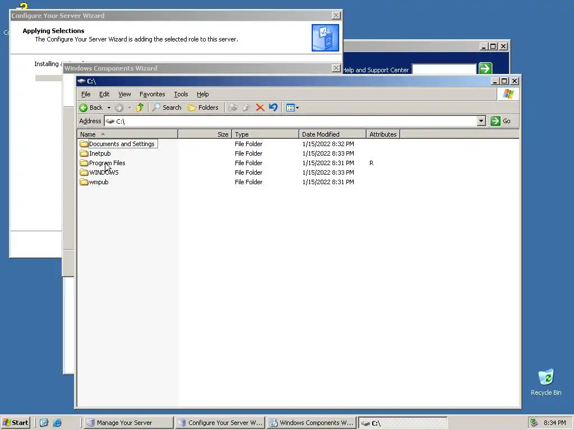Click the R attribute of Program Files
574x430 pixels.
[x=372, y=163]
